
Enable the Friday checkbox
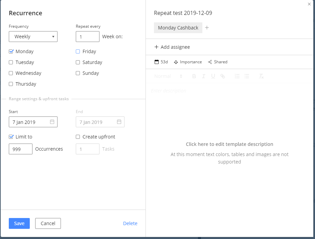[x=78, y=51]
